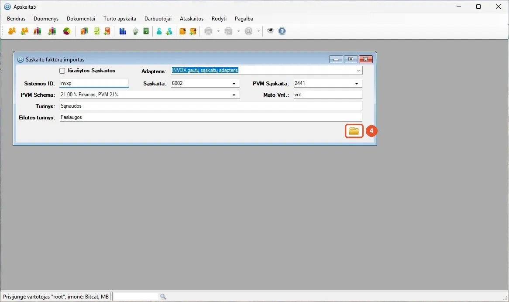
Task: Click the orange note icon with green plus
Action: click(193, 31)
